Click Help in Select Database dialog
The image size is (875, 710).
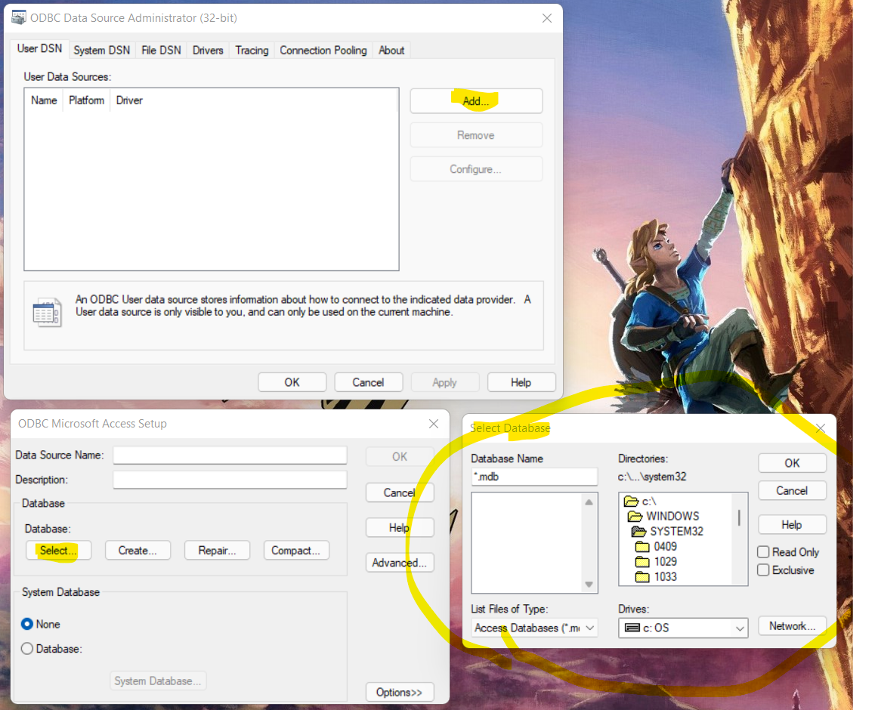coord(792,525)
